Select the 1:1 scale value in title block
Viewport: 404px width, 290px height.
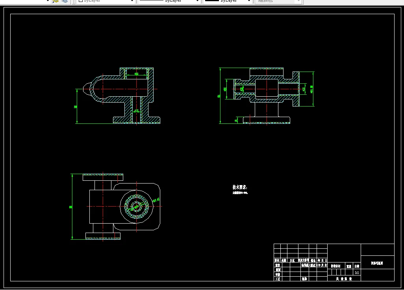(357, 273)
